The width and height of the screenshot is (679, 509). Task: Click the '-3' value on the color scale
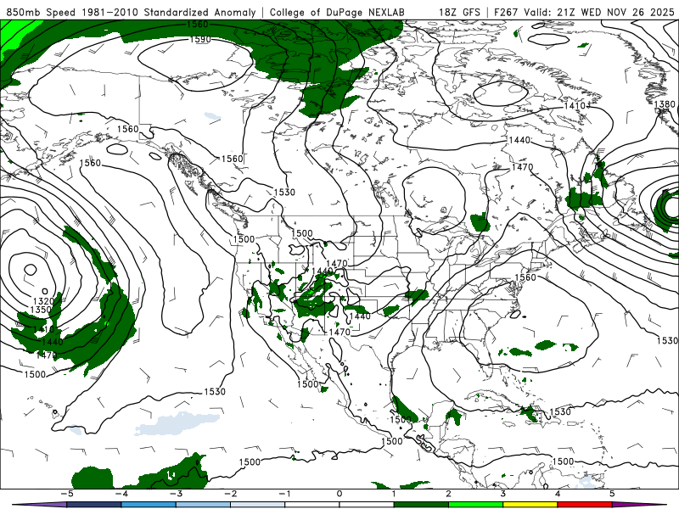pos(176,495)
